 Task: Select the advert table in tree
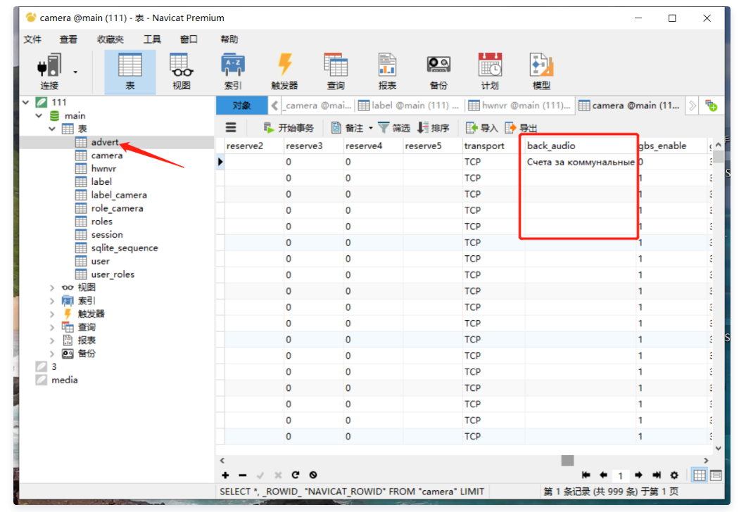pyautogui.click(x=105, y=142)
